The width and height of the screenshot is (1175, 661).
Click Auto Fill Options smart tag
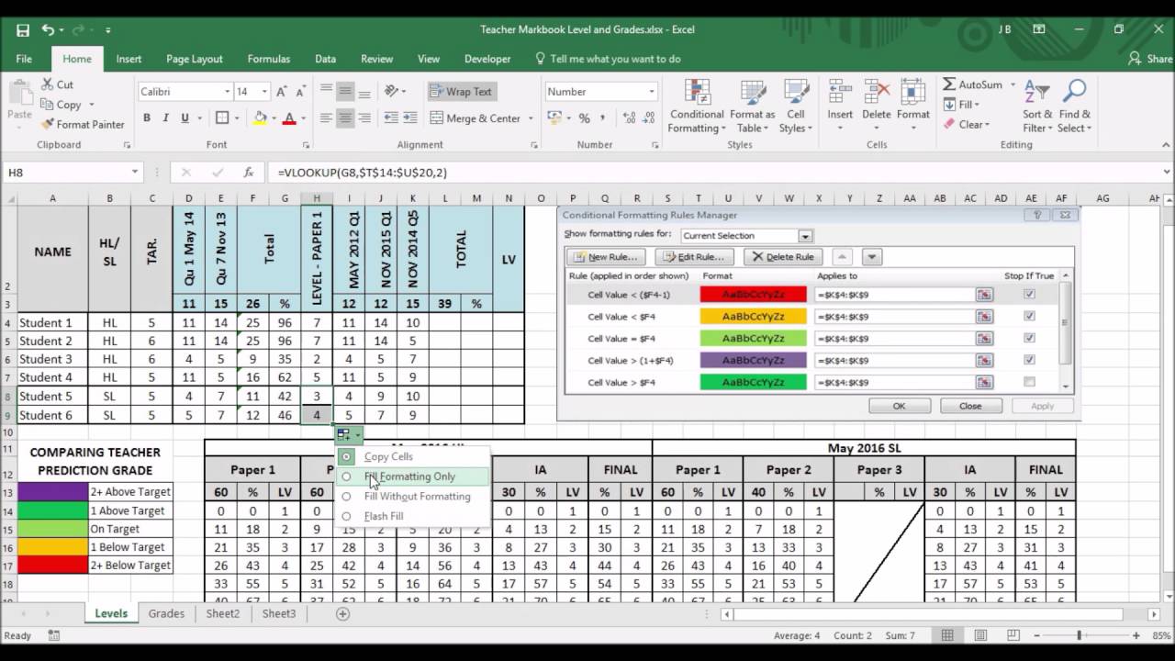[x=348, y=434]
